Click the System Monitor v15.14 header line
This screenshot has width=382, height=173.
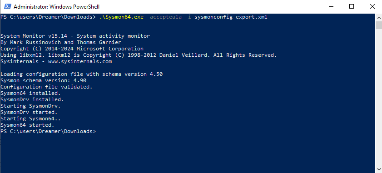pos(75,36)
